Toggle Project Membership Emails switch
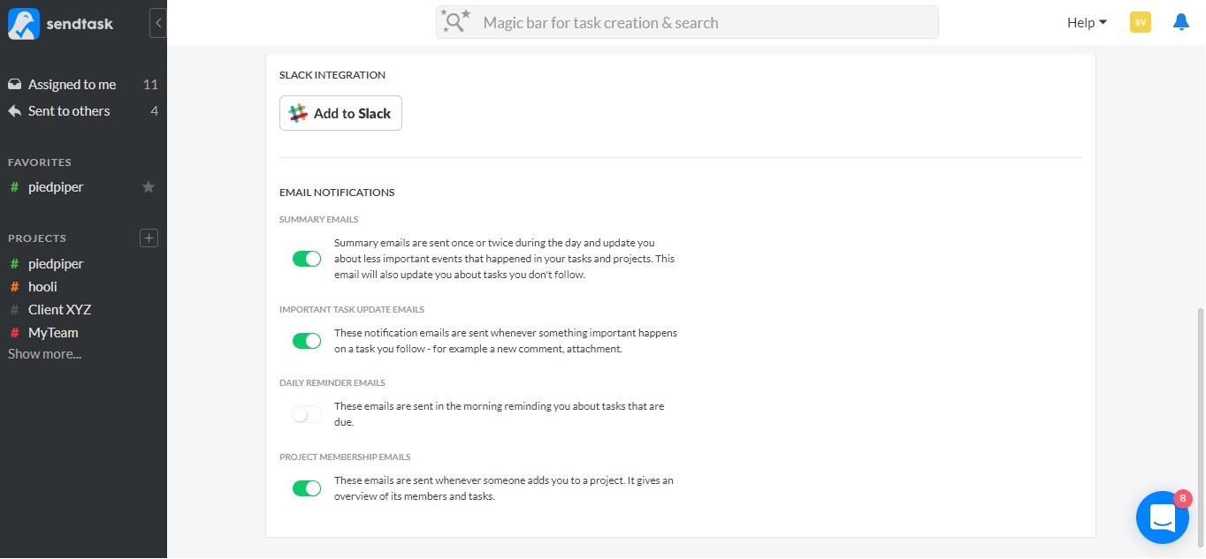This screenshot has width=1206, height=559. tap(307, 488)
